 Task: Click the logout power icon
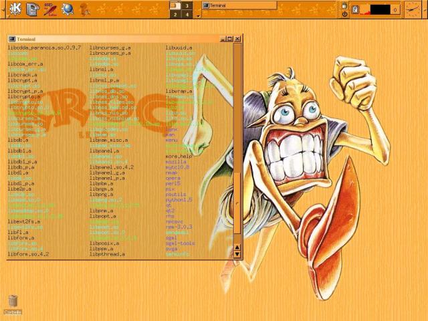click(x=344, y=13)
